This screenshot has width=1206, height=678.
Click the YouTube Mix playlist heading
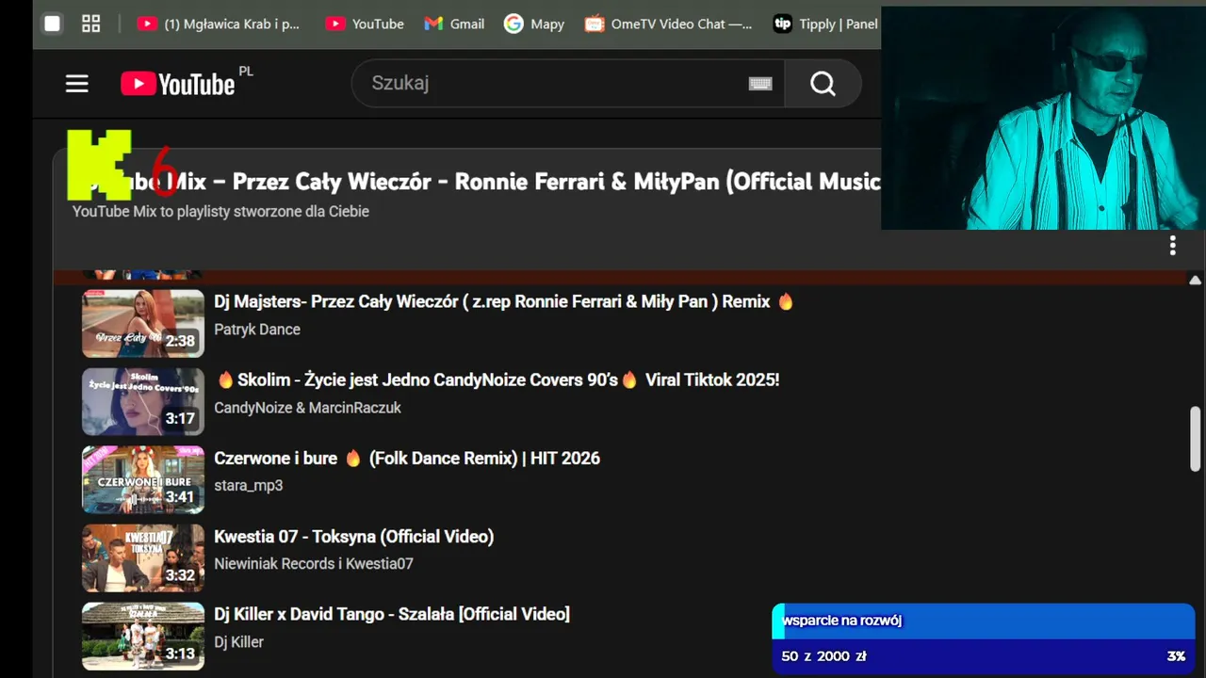point(476,182)
